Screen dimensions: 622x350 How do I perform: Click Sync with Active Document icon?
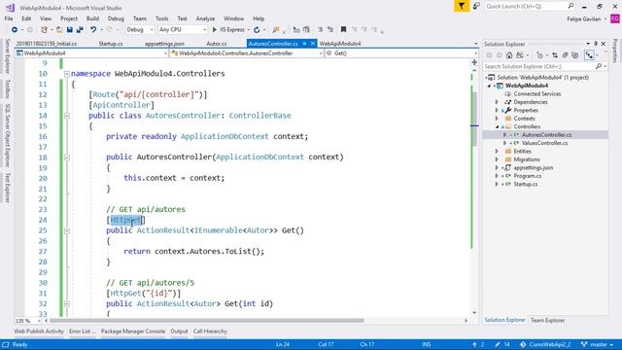(555, 55)
